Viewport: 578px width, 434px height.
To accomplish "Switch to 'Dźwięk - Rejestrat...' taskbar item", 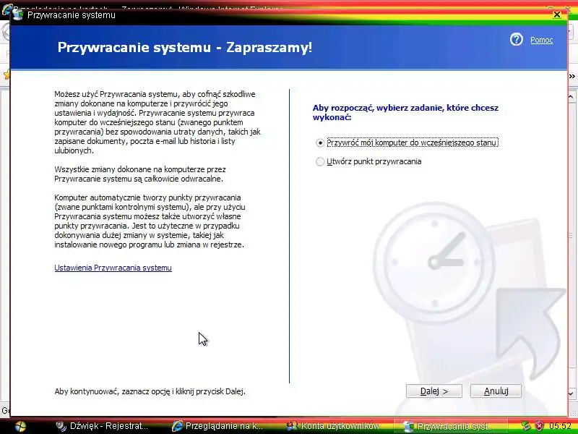I will pyautogui.click(x=102, y=426).
